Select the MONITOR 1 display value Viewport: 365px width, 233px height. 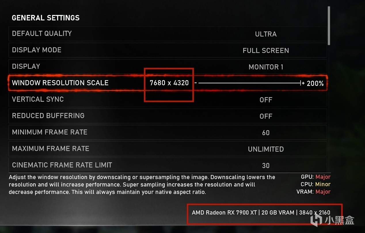click(x=266, y=67)
